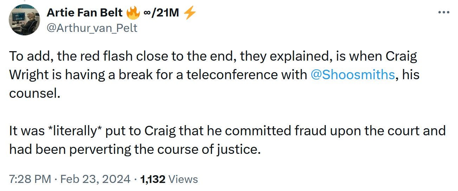Click the lightning bolt emoji after 21M
The width and height of the screenshot is (458, 191).
(x=190, y=13)
